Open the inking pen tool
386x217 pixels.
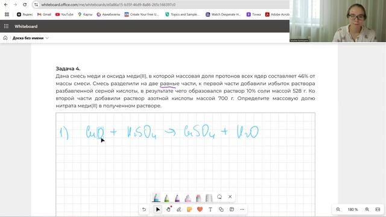pos(179,209)
